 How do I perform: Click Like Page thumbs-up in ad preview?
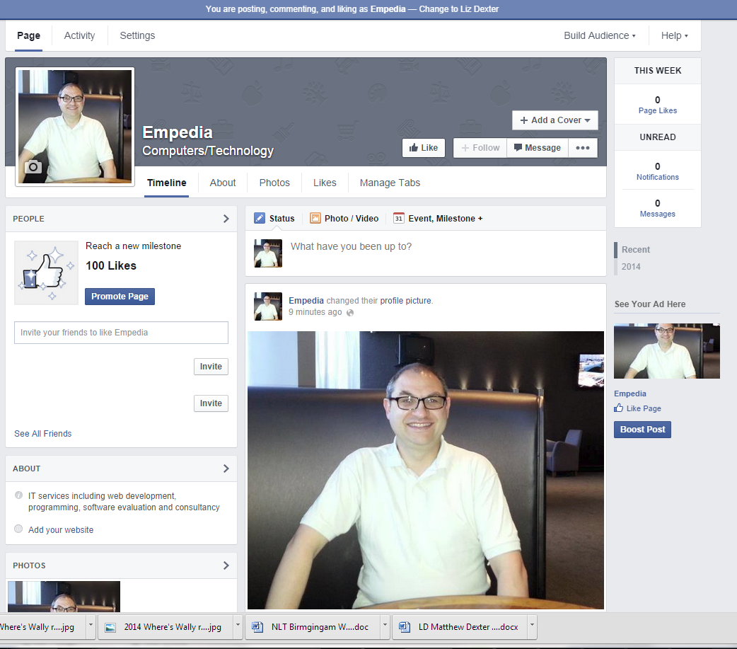pyautogui.click(x=619, y=408)
